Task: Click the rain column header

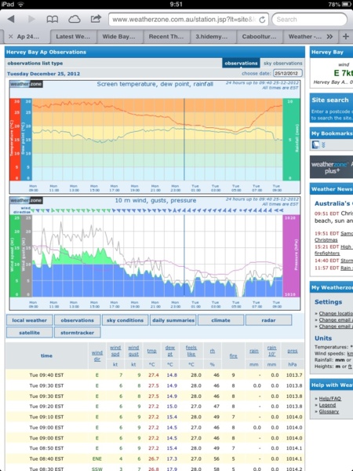Action: tap(254, 351)
